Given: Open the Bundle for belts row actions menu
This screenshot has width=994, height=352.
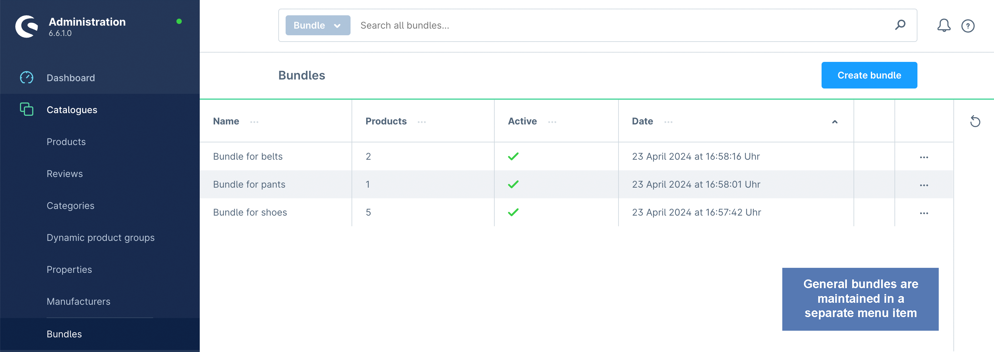Looking at the screenshot, I should click(x=924, y=157).
